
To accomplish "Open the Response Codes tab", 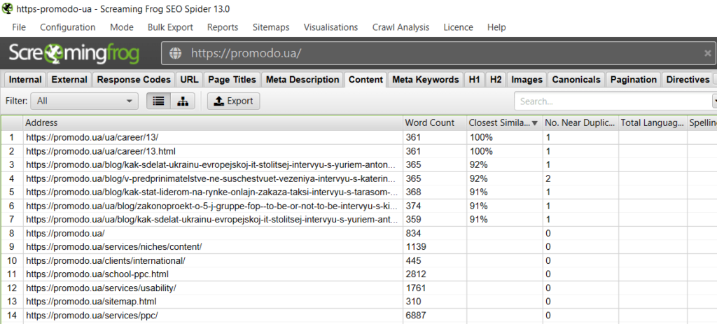I will pos(134,80).
